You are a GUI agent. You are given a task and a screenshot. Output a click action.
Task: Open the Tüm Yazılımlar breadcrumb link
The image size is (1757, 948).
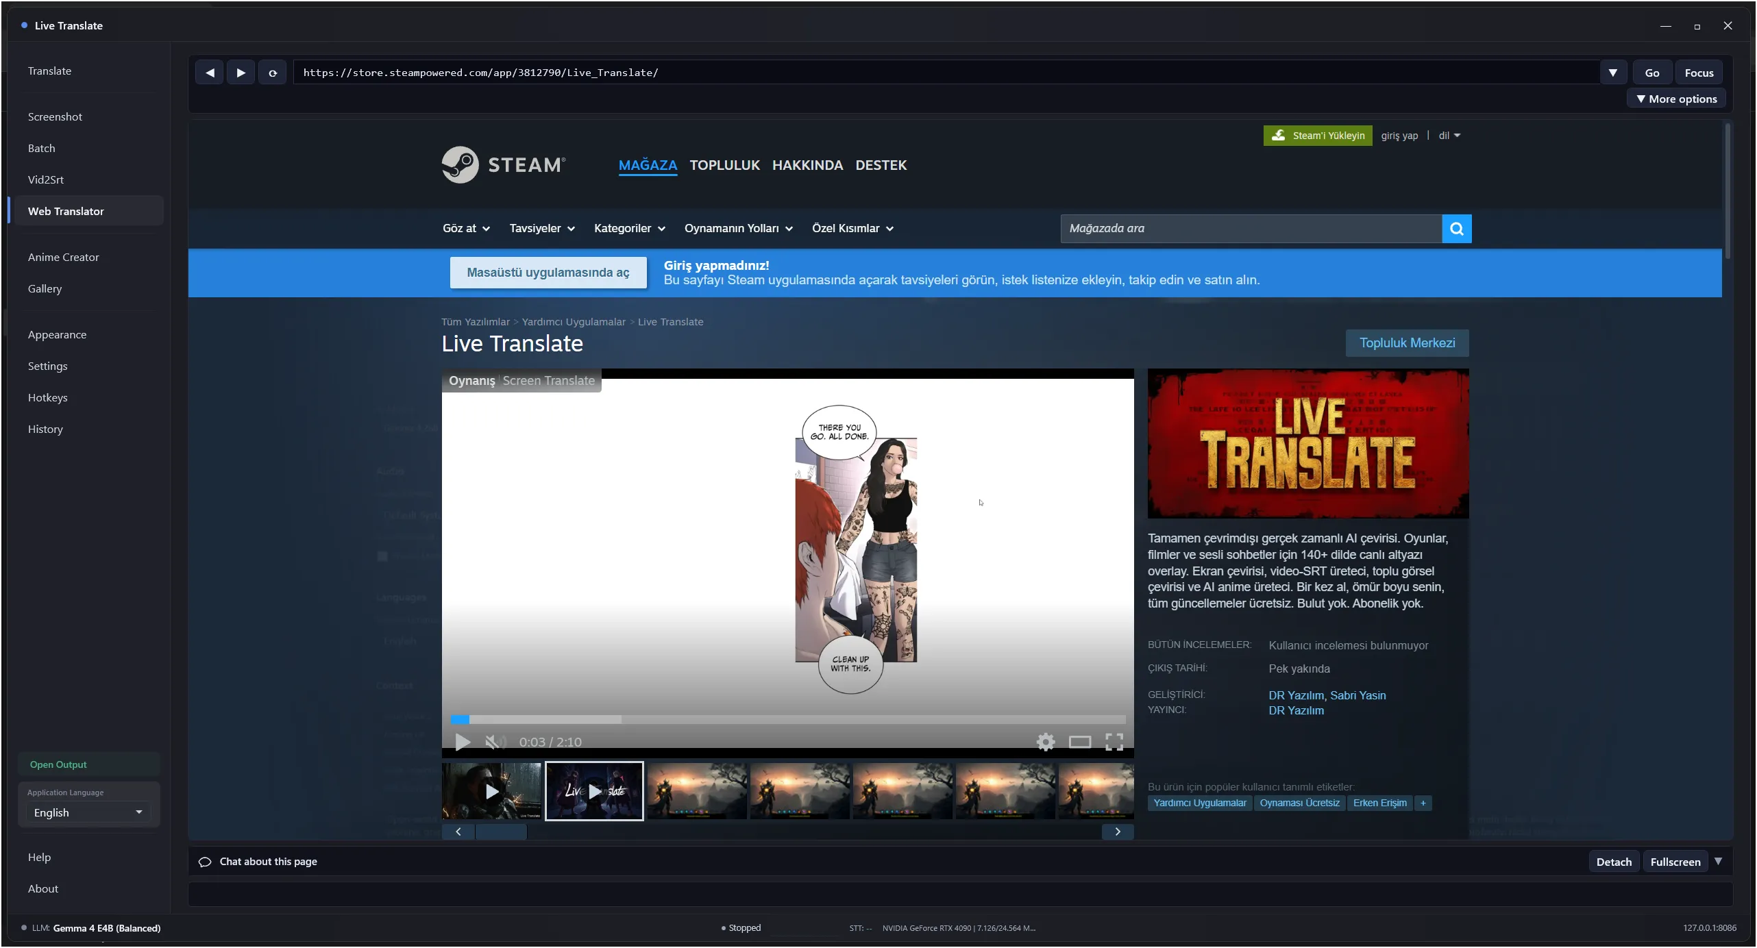(475, 322)
